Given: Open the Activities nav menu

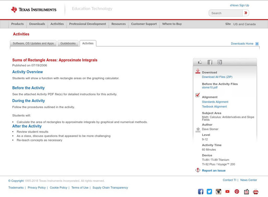Looking at the screenshot, I should 57,24.
